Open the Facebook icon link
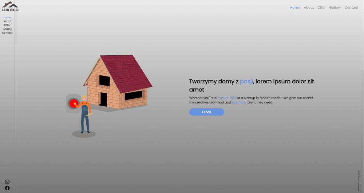Viewport: 364px width, 193px height. tap(7, 188)
